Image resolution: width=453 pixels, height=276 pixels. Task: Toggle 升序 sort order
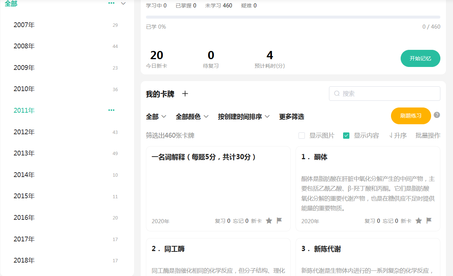pos(398,135)
